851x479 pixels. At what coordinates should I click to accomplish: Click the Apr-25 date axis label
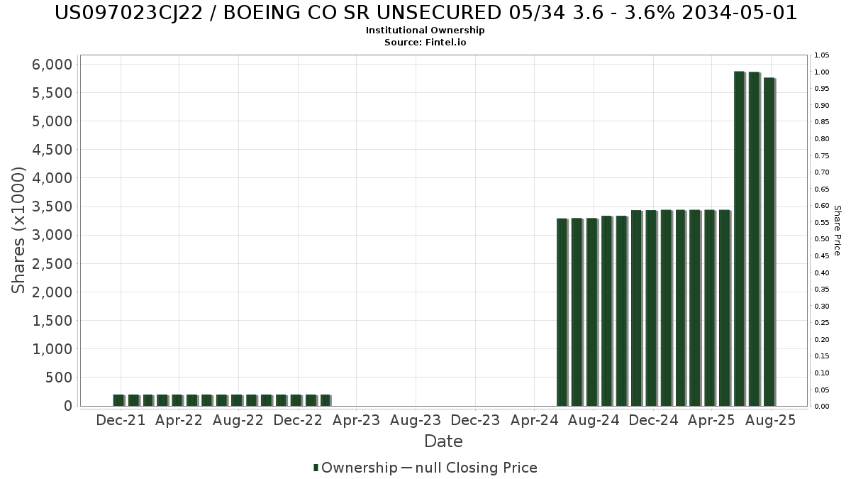[711, 420]
